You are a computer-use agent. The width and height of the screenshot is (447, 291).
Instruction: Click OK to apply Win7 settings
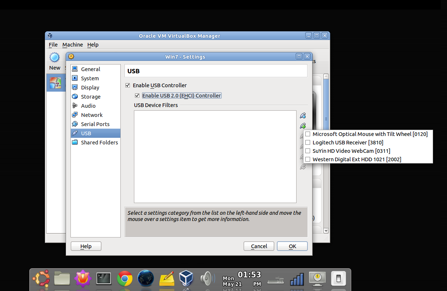(x=292, y=246)
